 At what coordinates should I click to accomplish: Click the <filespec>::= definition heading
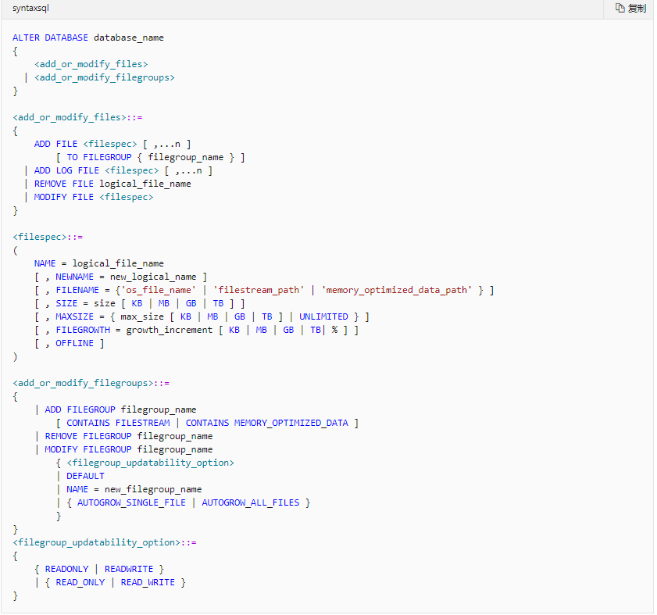coord(48,237)
